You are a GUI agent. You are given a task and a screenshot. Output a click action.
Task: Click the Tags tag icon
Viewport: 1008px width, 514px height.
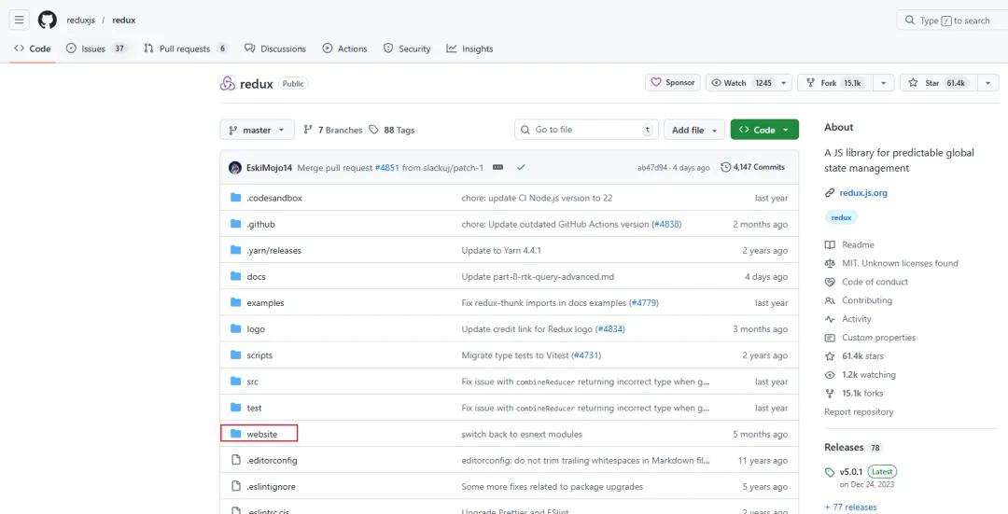pyautogui.click(x=374, y=130)
